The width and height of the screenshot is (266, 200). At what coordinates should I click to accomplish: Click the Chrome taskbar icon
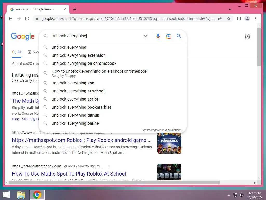point(37,195)
